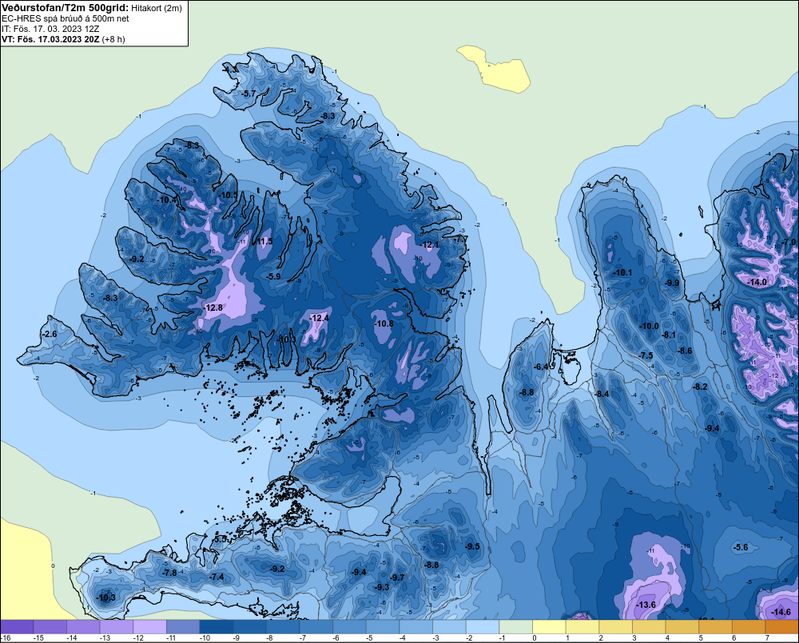The image size is (799, 643).
Task: Click the -8.2 temperature label
Action: [x=701, y=387]
